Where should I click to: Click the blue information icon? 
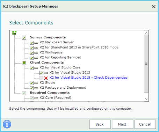pos(7,124)
